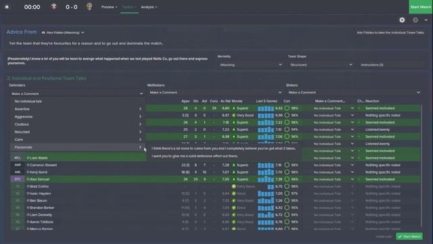Open the Tactics menu
The image size is (433, 244).
point(129,7)
